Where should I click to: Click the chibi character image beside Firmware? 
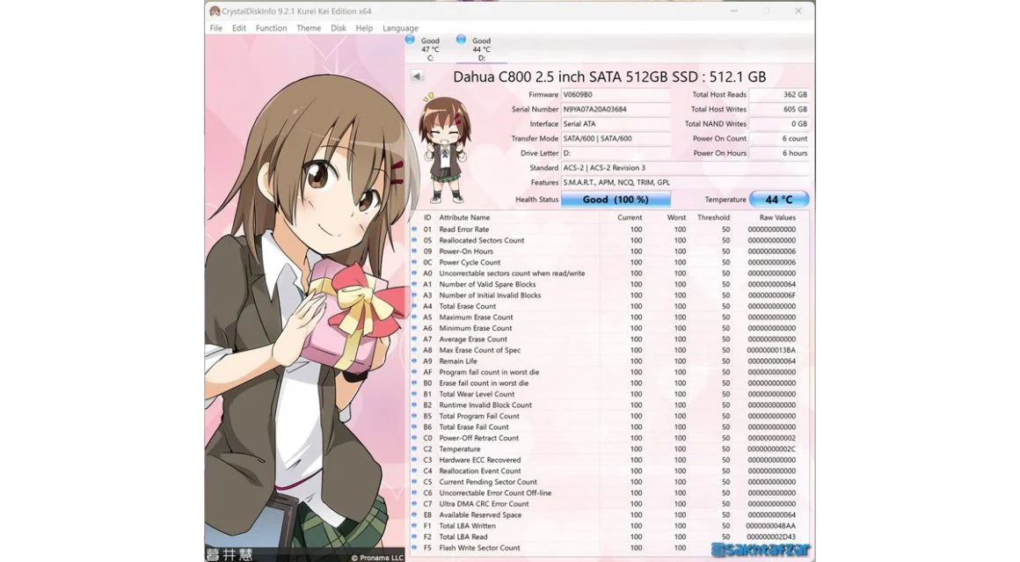445,149
